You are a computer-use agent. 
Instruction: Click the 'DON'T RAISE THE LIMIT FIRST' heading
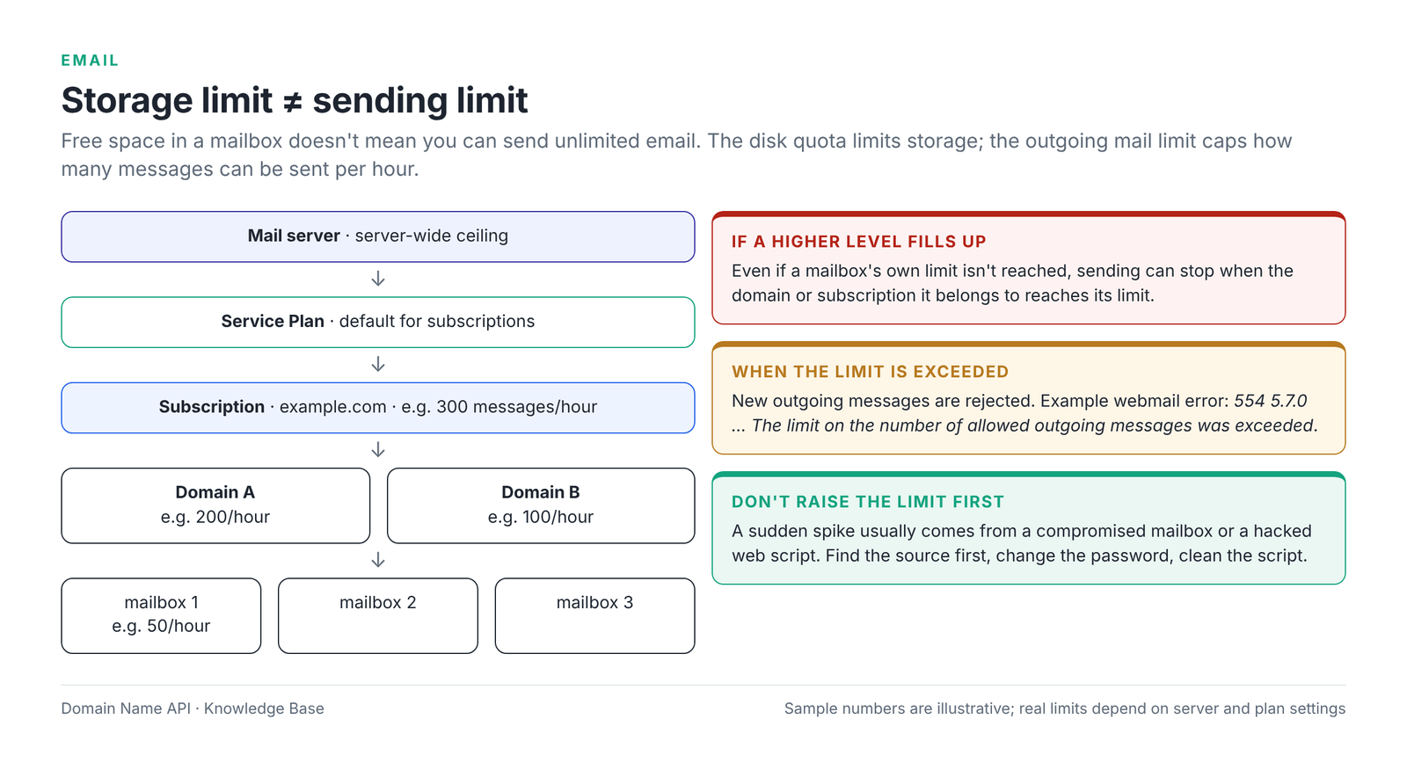[867, 502]
